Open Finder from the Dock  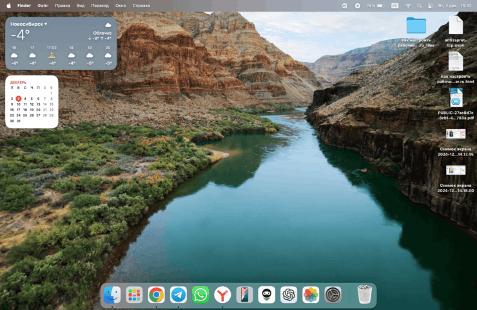(112, 295)
